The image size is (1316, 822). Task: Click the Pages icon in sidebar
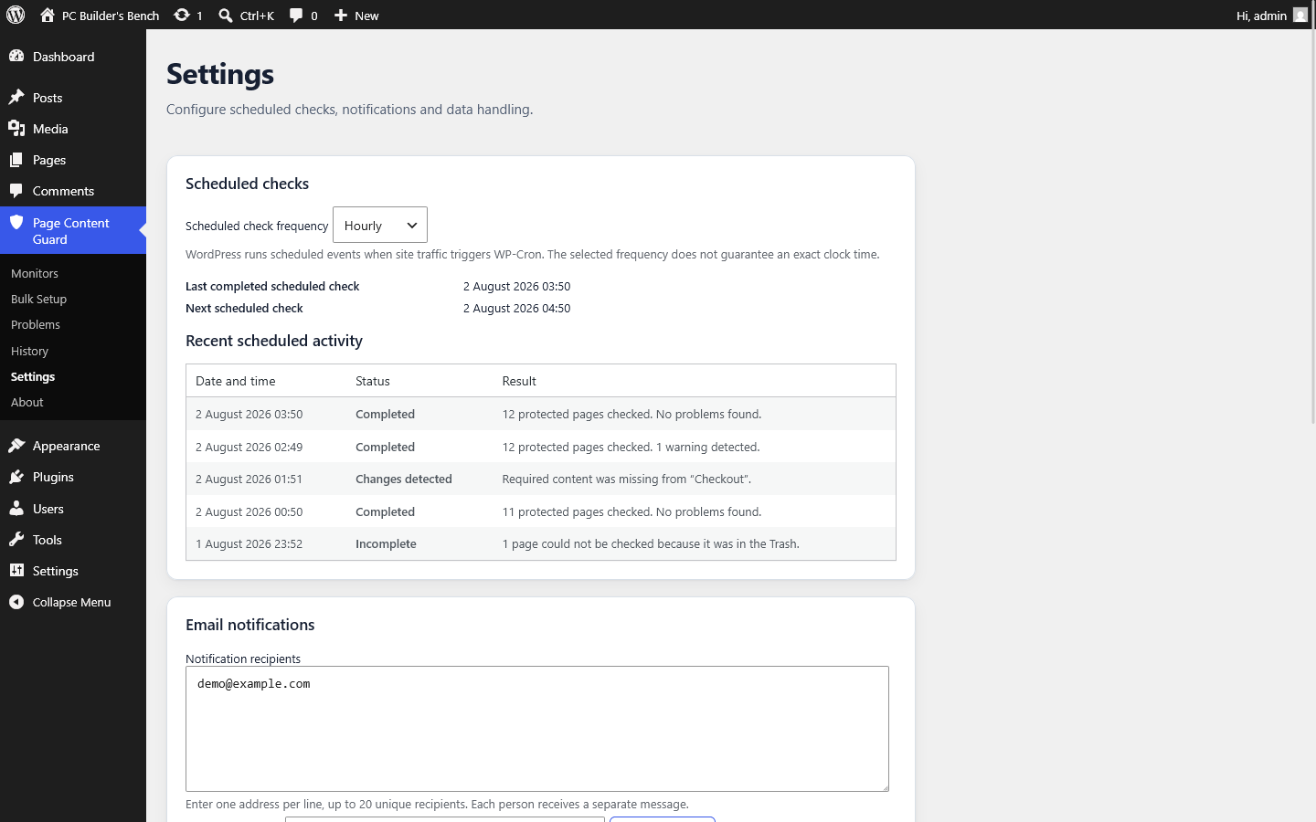point(16,159)
